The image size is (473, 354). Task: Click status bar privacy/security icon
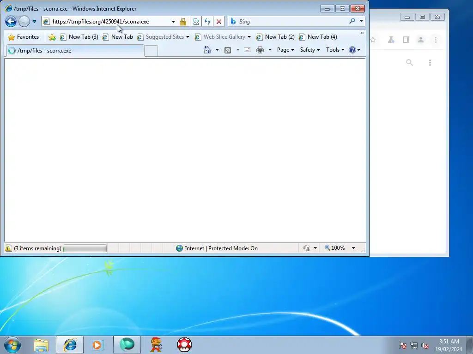point(307,248)
